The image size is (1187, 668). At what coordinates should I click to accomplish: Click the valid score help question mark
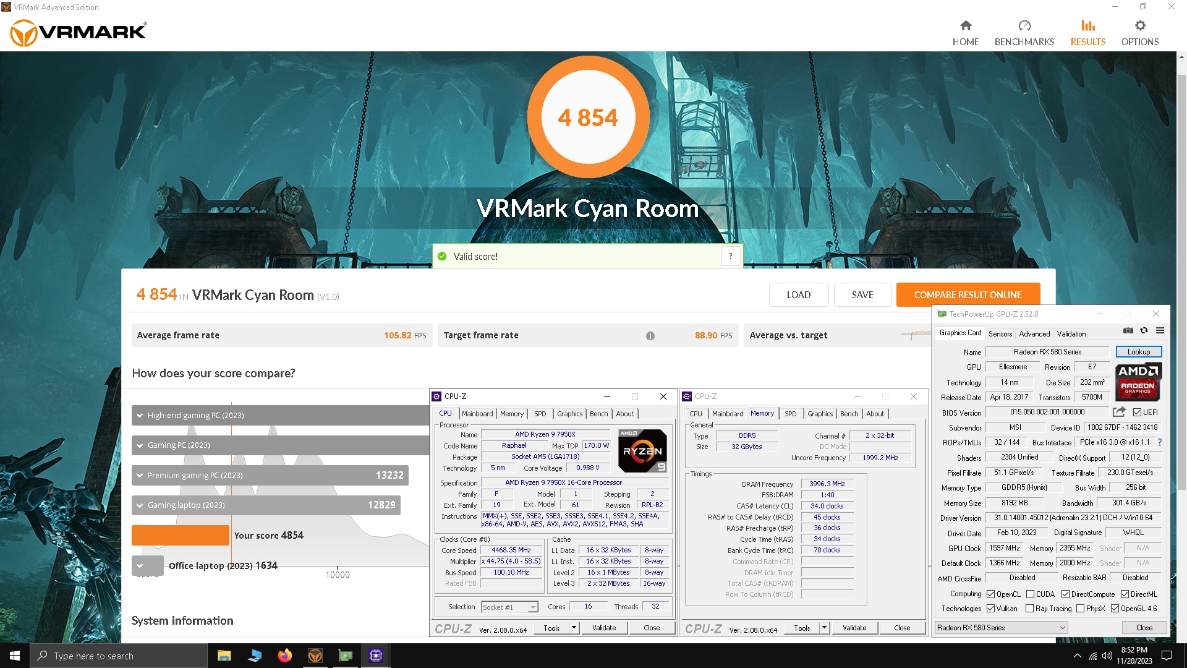coord(730,256)
